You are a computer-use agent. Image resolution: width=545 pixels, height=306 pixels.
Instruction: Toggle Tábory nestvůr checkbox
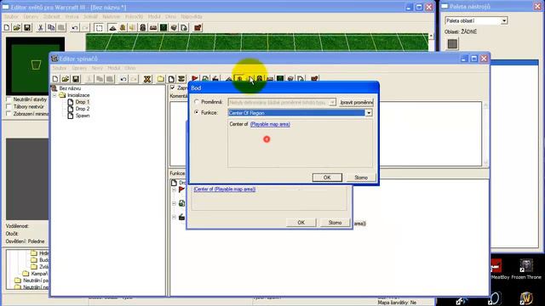pos(9,106)
